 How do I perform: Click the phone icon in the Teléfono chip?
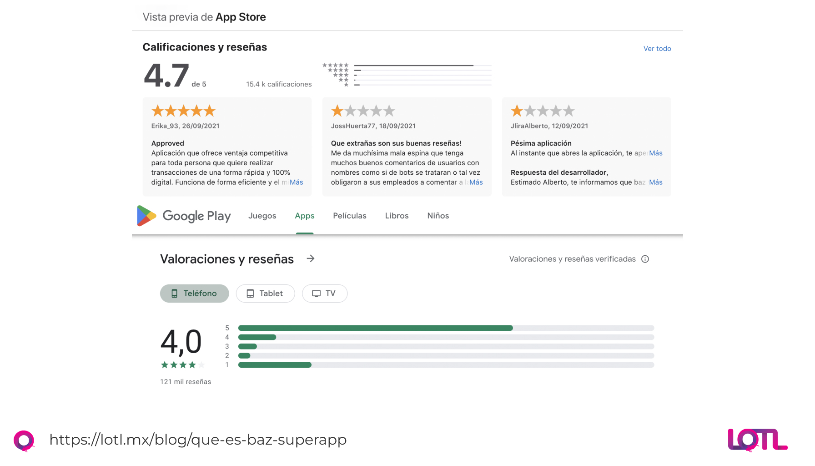175,294
